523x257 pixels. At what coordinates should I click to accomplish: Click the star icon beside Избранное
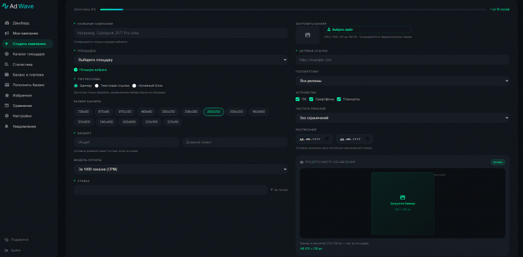tap(7, 95)
